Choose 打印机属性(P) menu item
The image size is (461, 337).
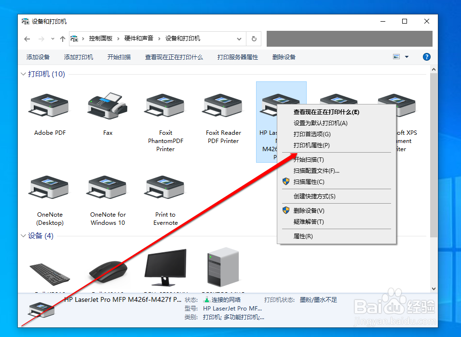(337, 145)
